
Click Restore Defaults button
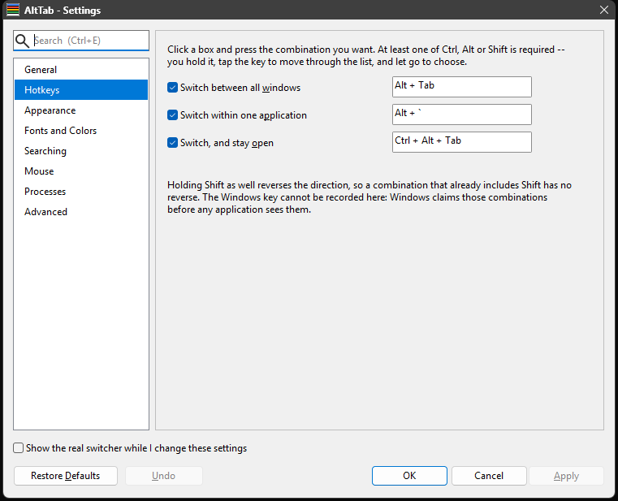pos(66,476)
